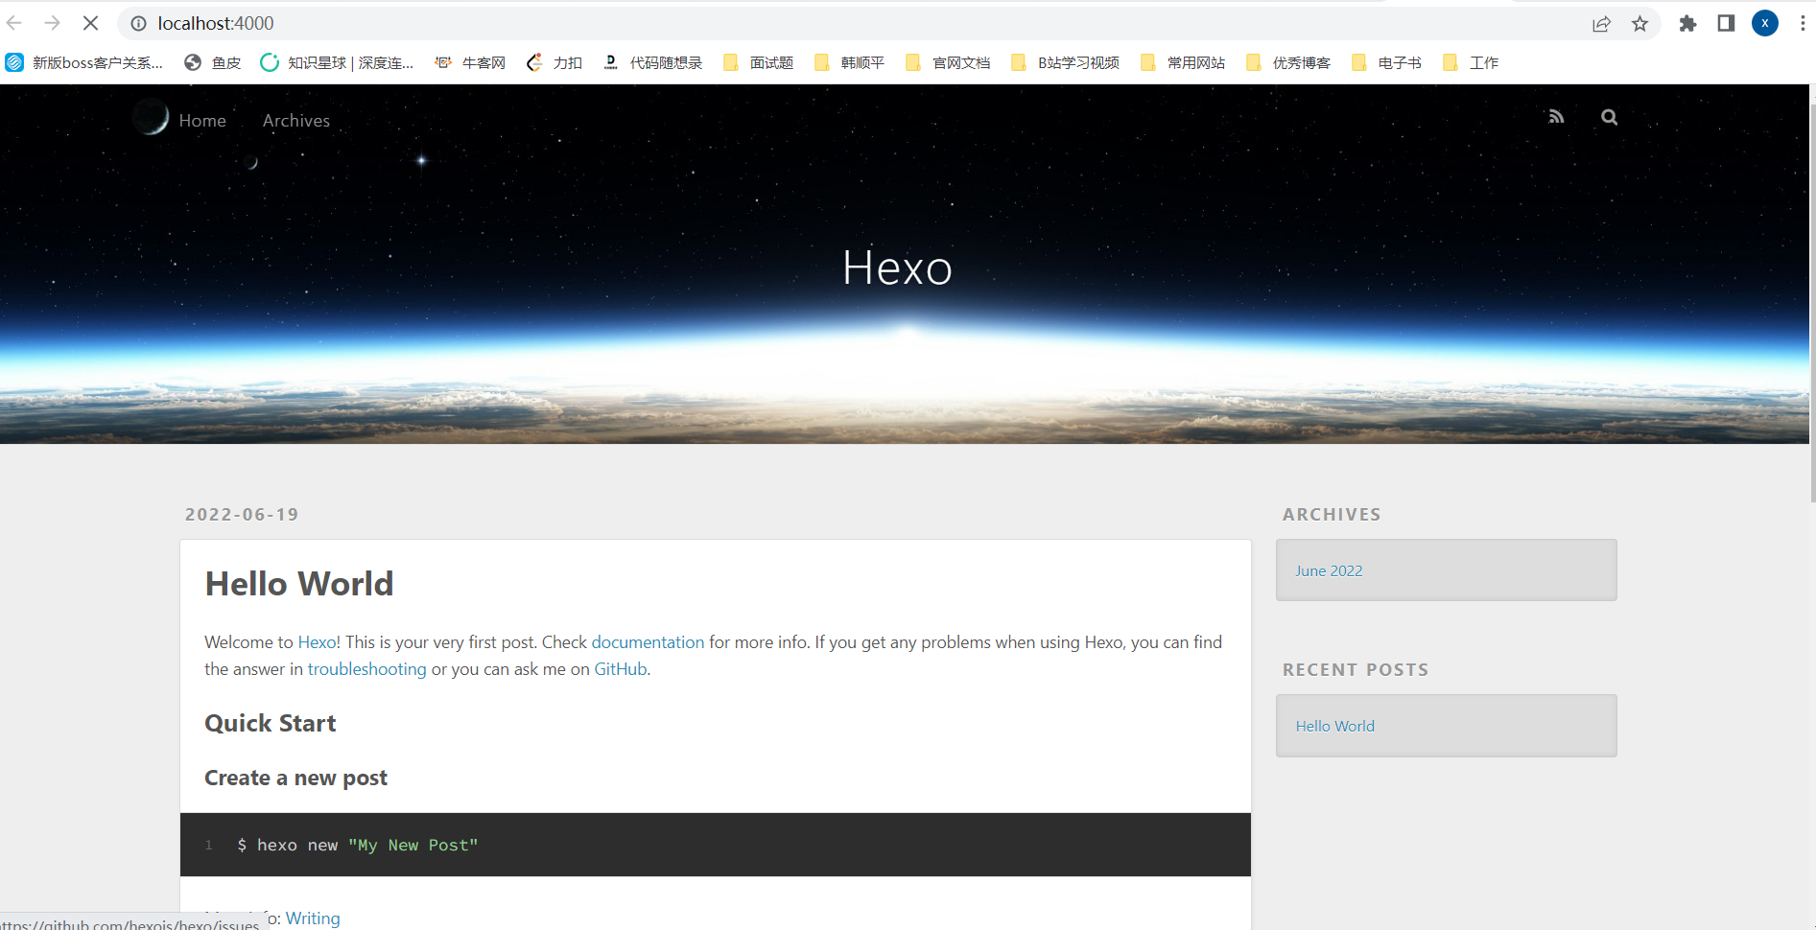Screen dimensions: 1816x930
Task: Open the Chrome three-dot menu
Action: click(x=1802, y=23)
